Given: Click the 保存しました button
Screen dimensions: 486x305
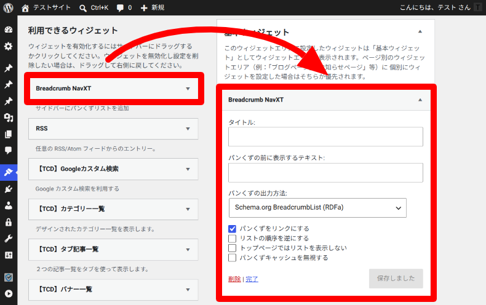Looking at the screenshot, I should click(x=396, y=279).
